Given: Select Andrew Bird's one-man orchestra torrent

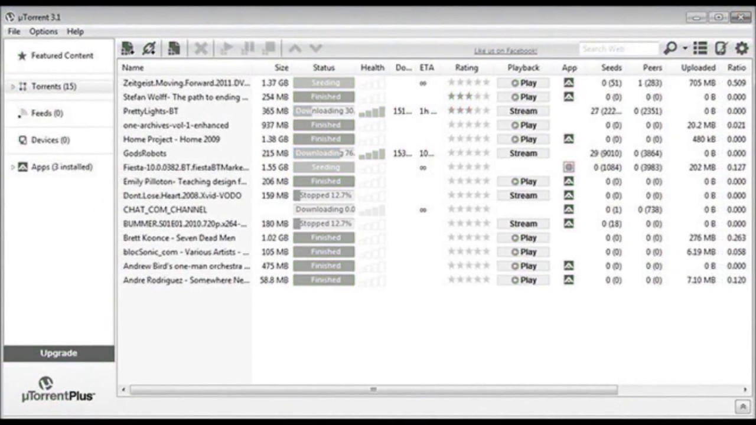Looking at the screenshot, I should (187, 266).
